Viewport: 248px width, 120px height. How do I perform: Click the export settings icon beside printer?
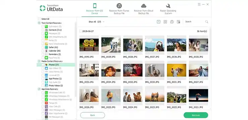pyautogui.click(x=178, y=22)
